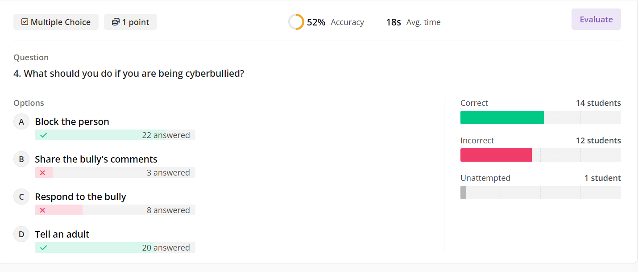Click the accuracy progress ring icon
Screen dimensions: 638x272
pyautogui.click(x=296, y=22)
